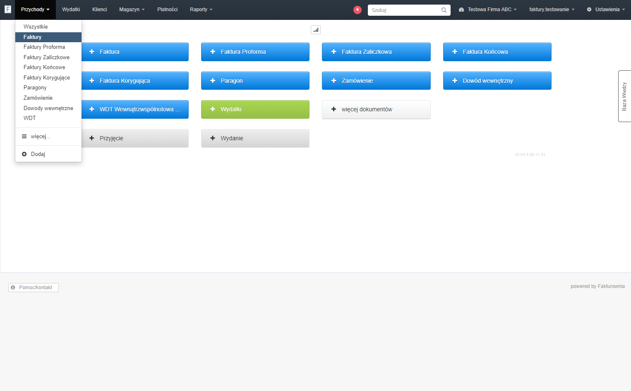Open the red notification badge
This screenshot has width=631, height=391.
click(357, 10)
